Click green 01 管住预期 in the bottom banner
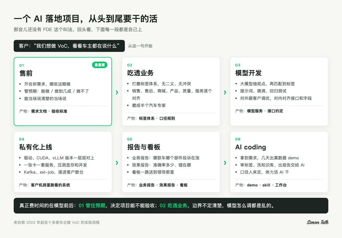Viewport: 342px width, 238px height. point(92,206)
